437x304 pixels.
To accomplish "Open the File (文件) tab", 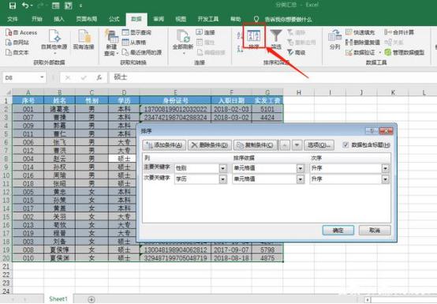I will (13, 19).
